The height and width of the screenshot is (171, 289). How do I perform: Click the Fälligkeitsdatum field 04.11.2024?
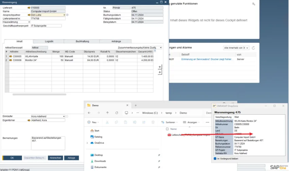tap(147, 19)
